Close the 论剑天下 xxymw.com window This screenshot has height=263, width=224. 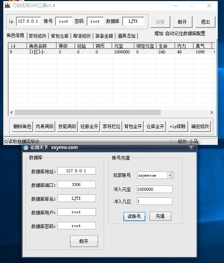[x=191, y=147]
